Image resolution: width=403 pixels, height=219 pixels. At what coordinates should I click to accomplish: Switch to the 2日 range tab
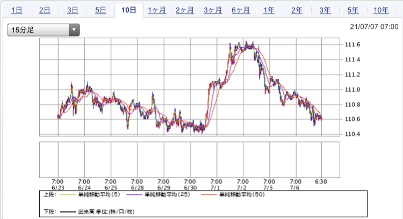click(45, 10)
